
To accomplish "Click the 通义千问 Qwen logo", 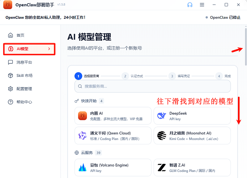I will coord(82,136).
